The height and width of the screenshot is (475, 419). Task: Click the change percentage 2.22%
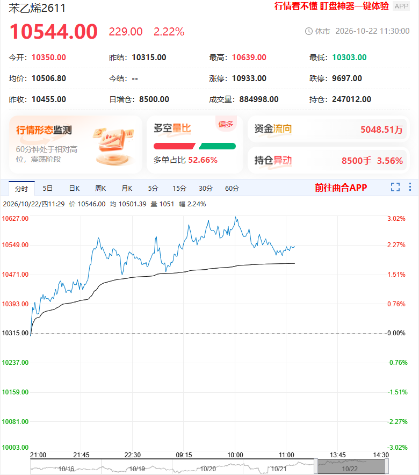(x=169, y=32)
